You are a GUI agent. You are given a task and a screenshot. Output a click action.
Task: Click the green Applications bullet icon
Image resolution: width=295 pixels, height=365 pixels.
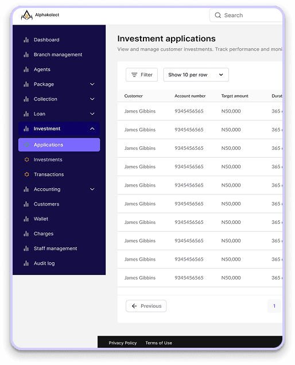pos(27,145)
